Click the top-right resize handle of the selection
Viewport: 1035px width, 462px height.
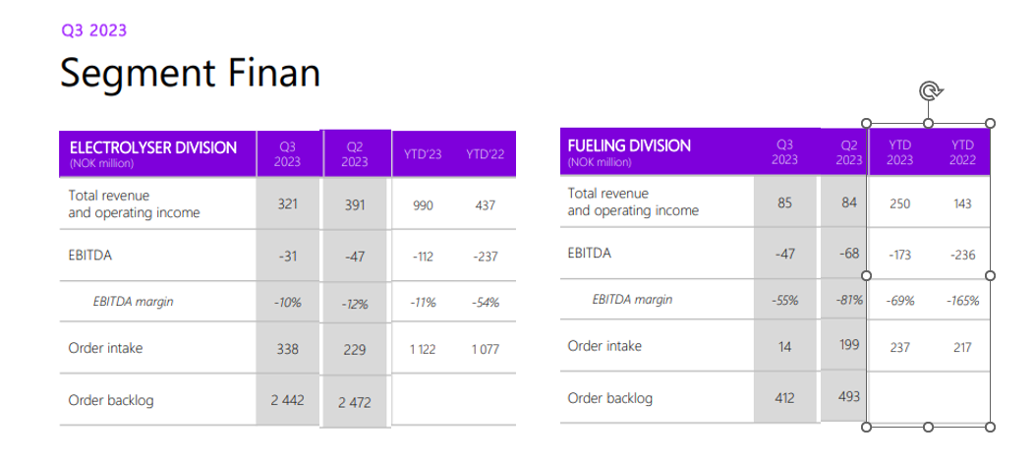tap(990, 124)
